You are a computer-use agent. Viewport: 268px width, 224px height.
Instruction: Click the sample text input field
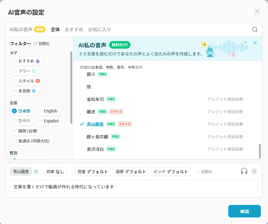point(134,187)
